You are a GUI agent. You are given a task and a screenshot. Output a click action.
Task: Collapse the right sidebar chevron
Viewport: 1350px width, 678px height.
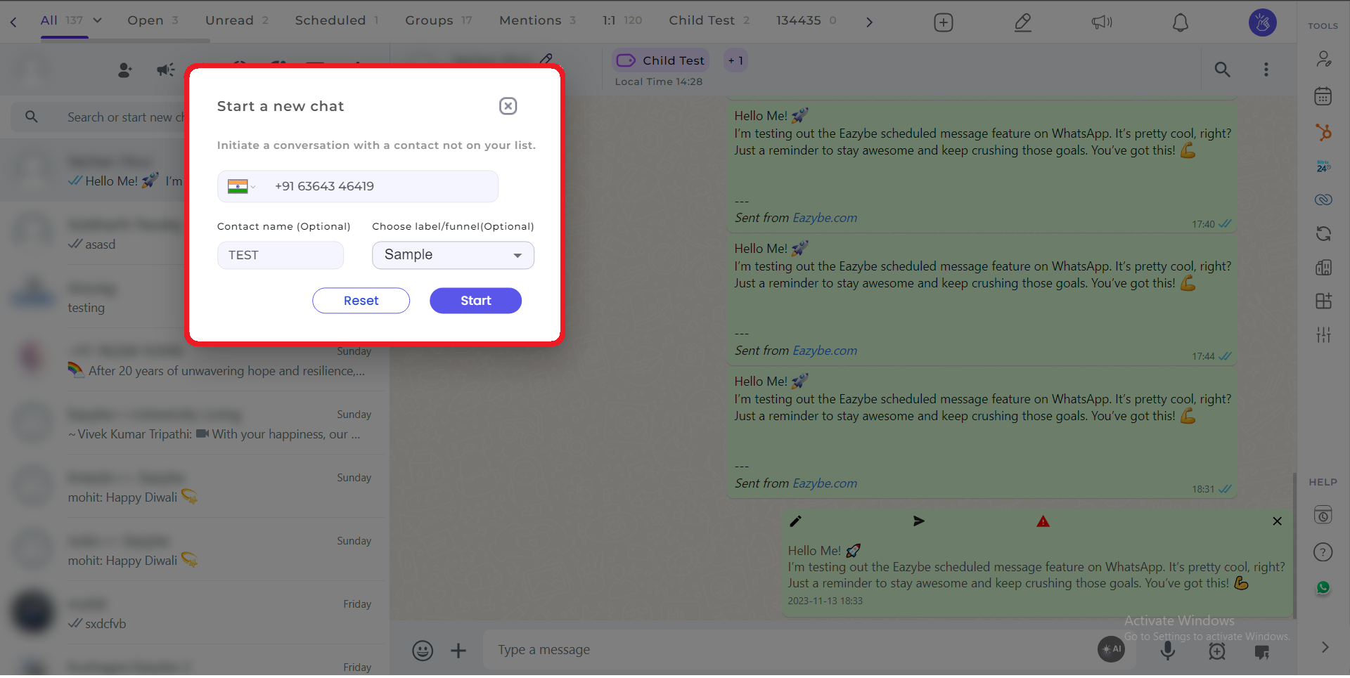(1325, 648)
